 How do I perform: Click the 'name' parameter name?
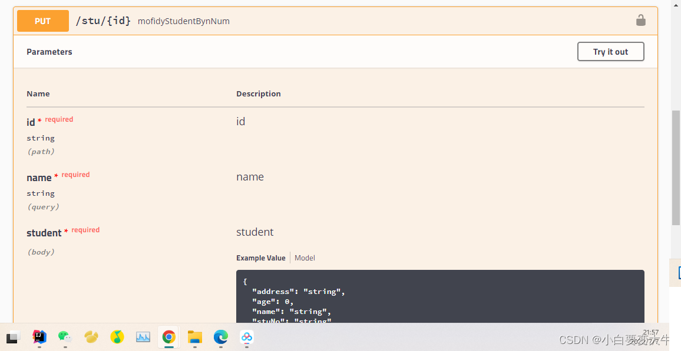pyautogui.click(x=39, y=178)
